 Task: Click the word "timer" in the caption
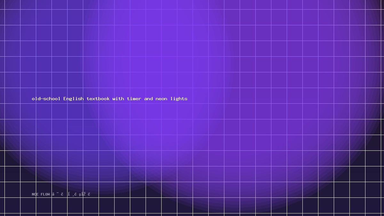(134, 99)
